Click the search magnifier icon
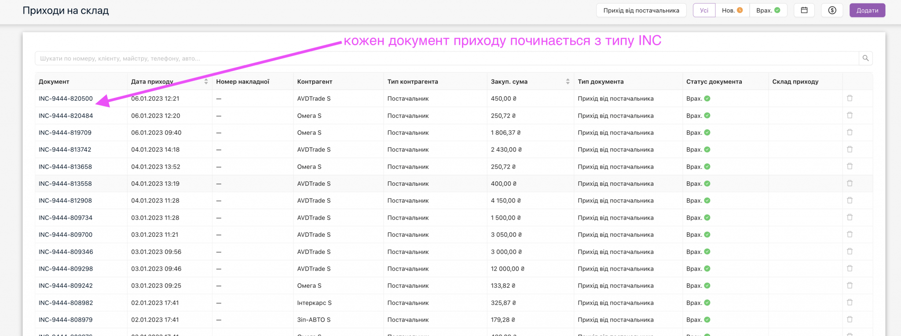Image resolution: width=901 pixels, height=336 pixels. click(x=865, y=58)
